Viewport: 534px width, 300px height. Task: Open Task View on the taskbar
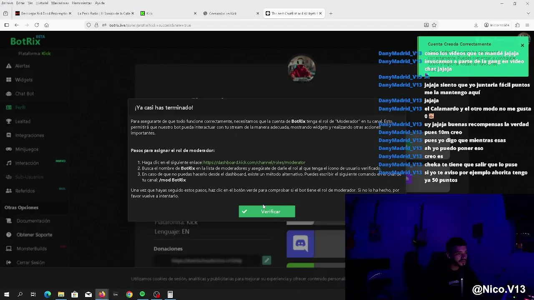33,295
